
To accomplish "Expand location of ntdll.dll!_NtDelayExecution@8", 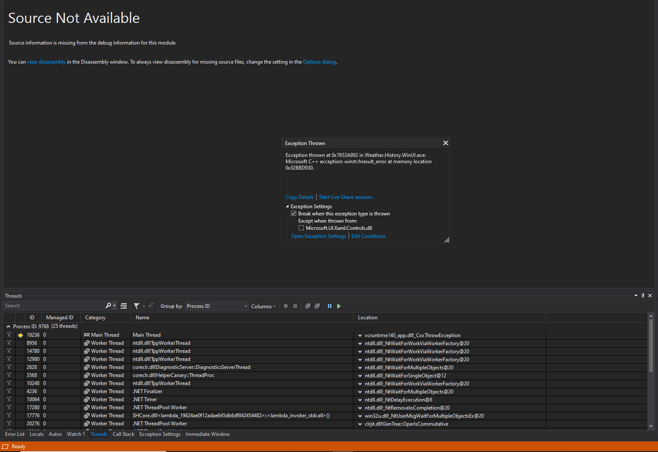I will [x=360, y=400].
